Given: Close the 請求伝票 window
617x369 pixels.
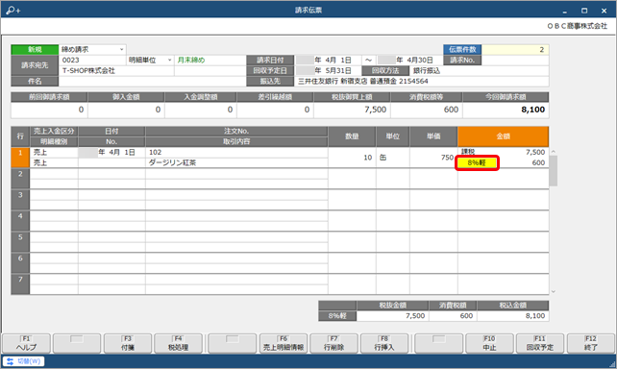Looking at the screenshot, I should [x=604, y=11].
